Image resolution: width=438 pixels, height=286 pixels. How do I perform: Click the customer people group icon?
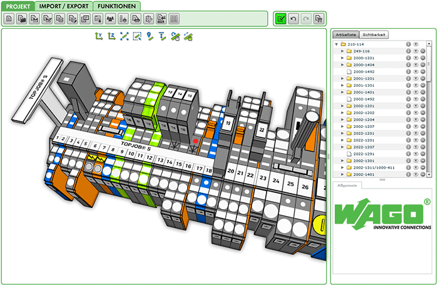pyautogui.click(x=111, y=19)
